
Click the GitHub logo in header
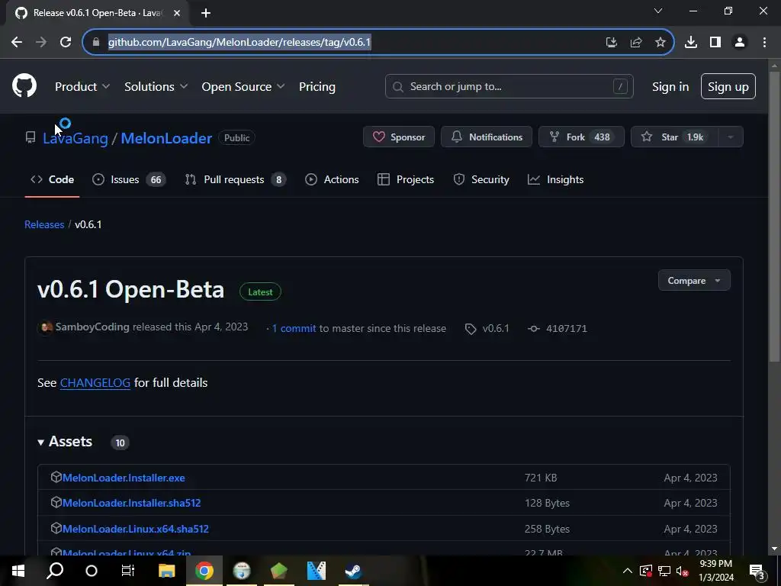[x=24, y=85]
